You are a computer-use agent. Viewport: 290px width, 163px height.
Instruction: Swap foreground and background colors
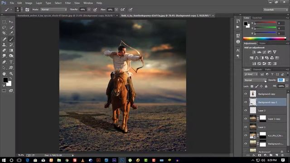point(10,78)
